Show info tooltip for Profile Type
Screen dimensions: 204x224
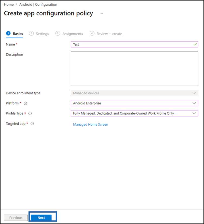30,113
